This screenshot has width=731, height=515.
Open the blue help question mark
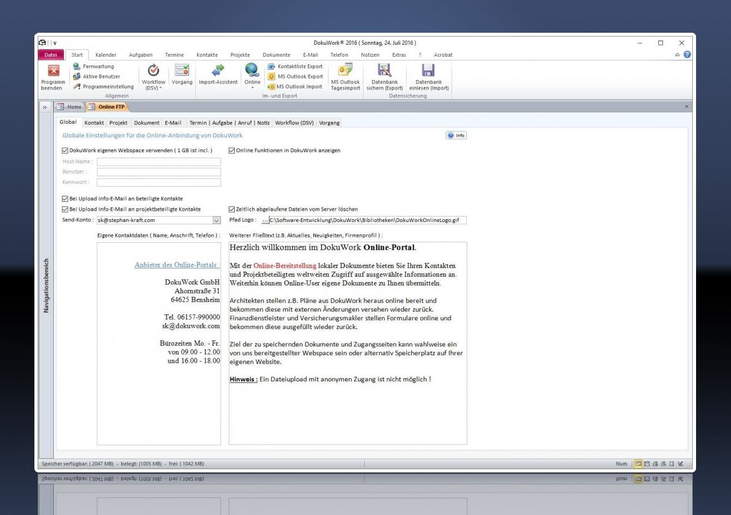click(x=687, y=55)
